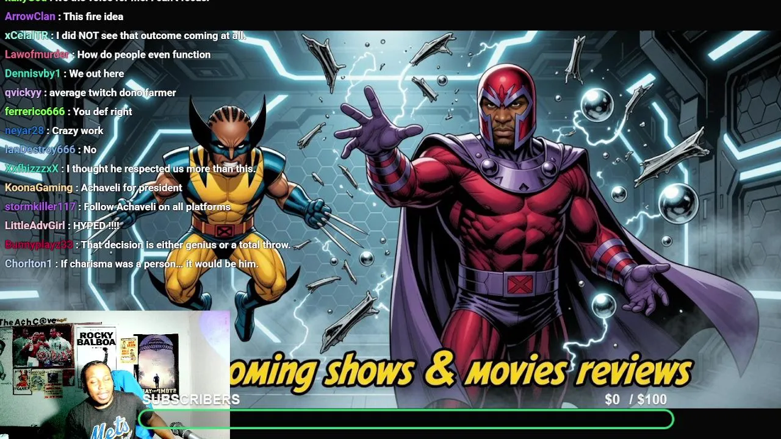Click the qvickyy username

point(23,93)
